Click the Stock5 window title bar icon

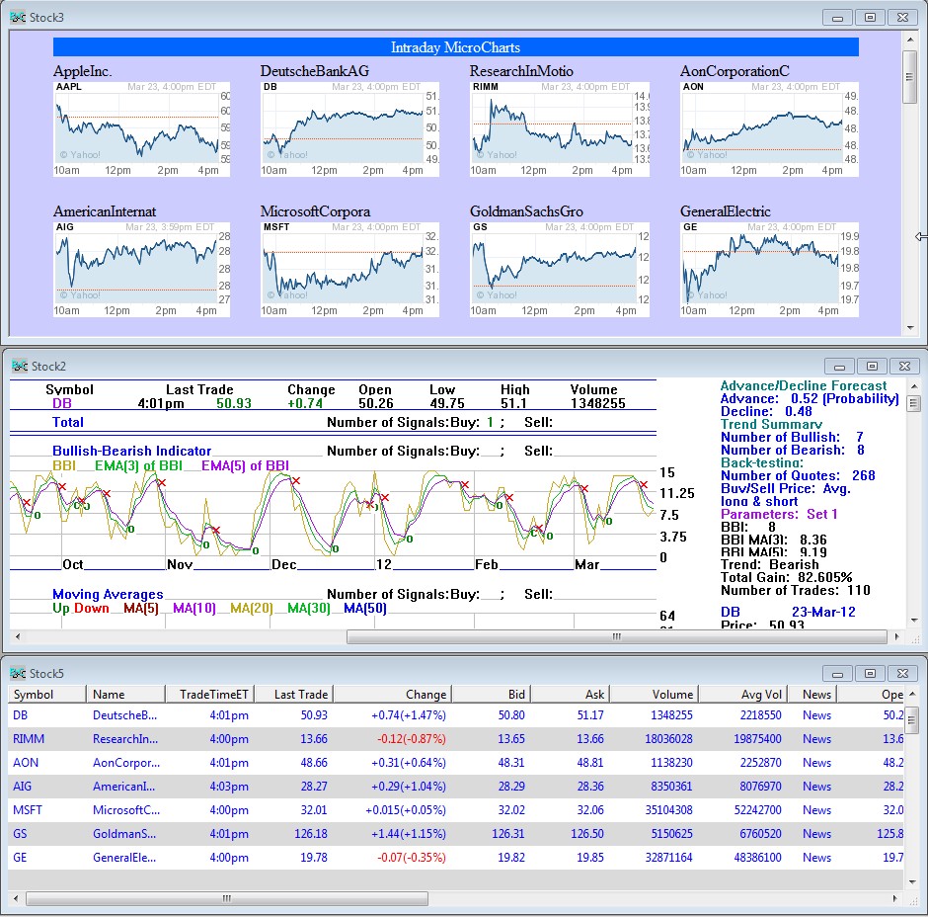(x=19, y=673)
